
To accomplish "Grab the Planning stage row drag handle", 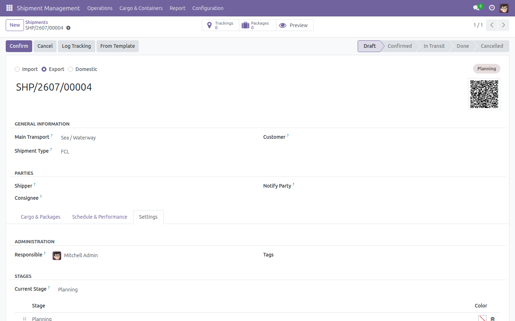I will click(x=25, y=319).
